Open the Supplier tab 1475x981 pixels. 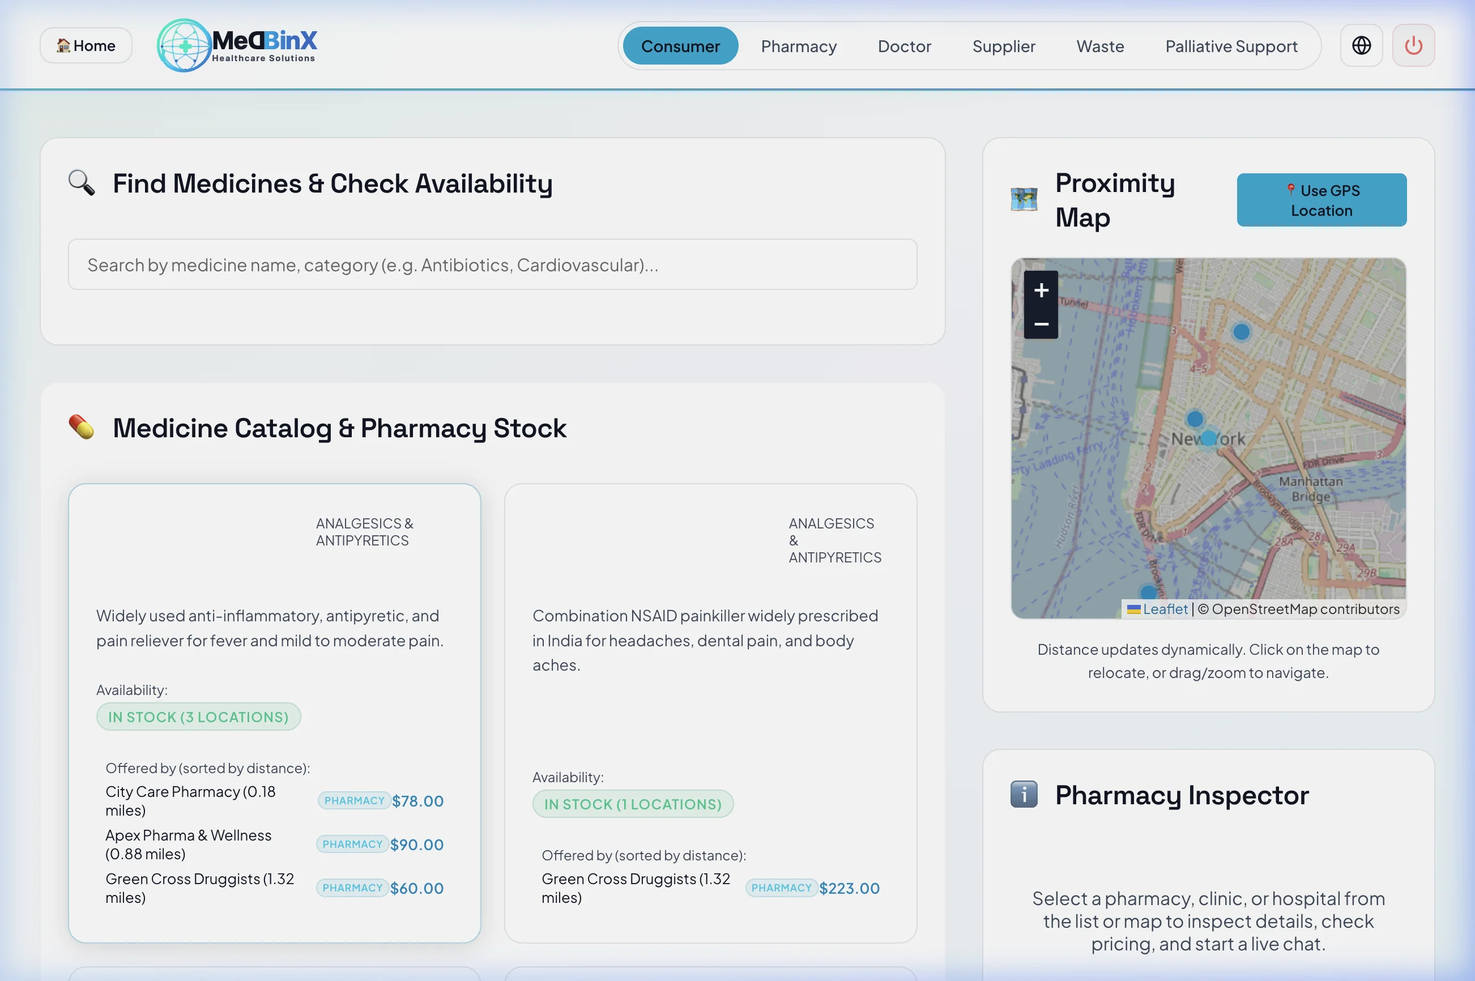(1003, 46)
